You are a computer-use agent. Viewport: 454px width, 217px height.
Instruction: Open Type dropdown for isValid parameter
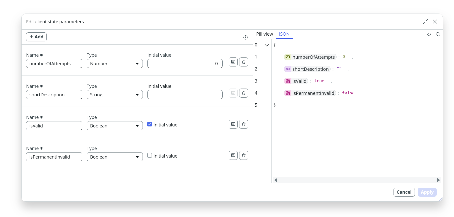115,126
